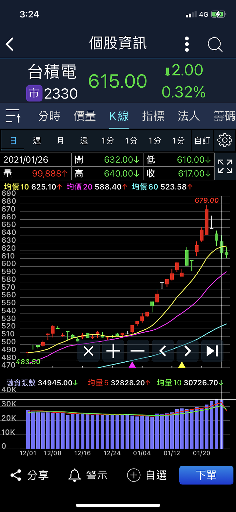The height and width of the screenshot is (512, 236).
Task: Tap the volume value 99,888
Action: (50, 173)
